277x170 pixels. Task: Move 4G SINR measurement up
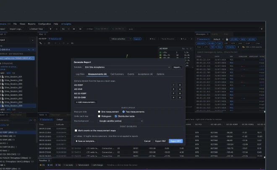[x=173, y=89]
